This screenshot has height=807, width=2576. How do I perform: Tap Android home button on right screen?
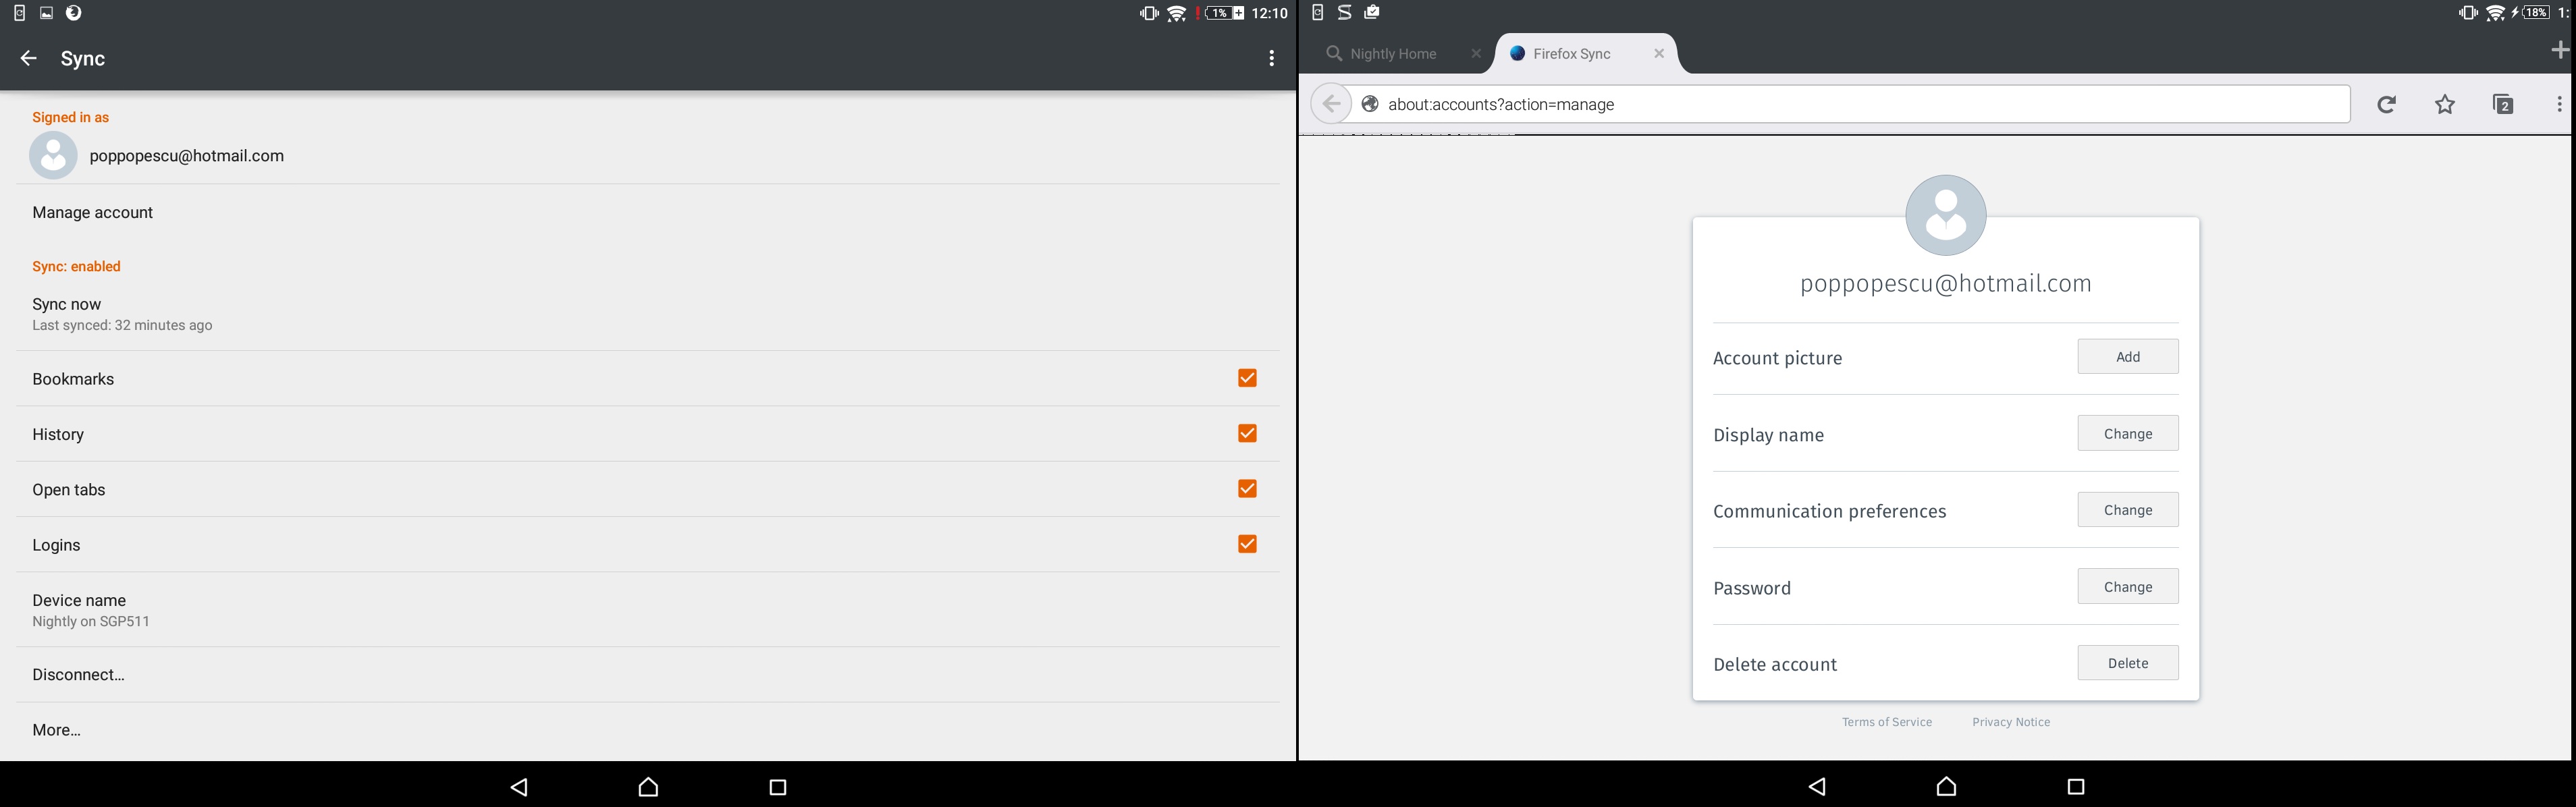pyautogui.click(x=1946, y=787)
